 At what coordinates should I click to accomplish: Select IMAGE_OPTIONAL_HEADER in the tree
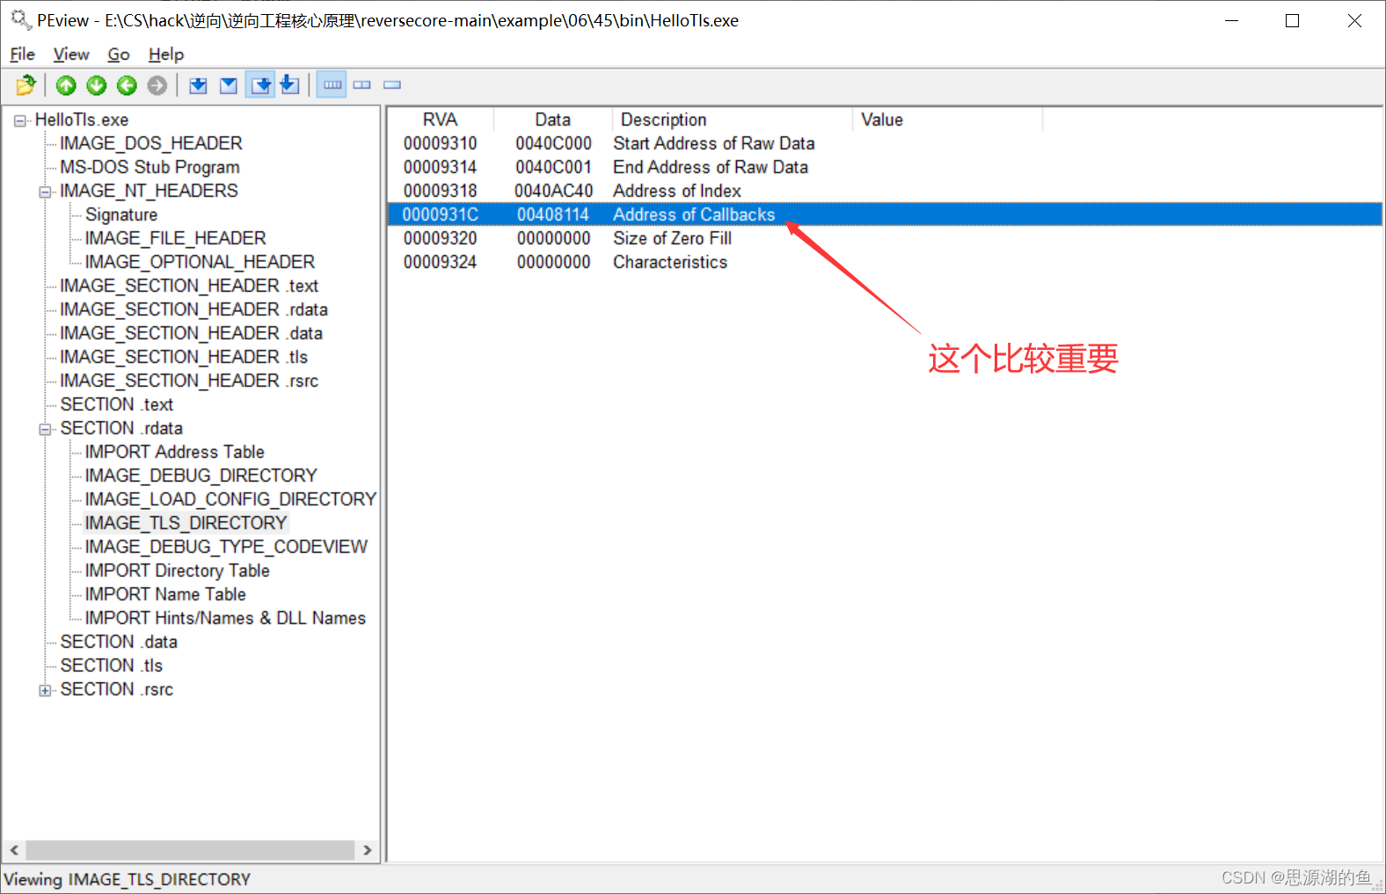coord(200,262)
